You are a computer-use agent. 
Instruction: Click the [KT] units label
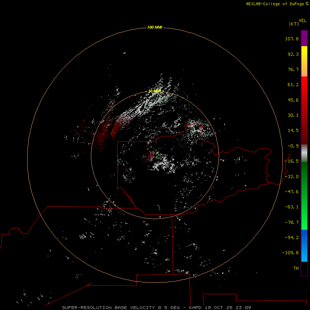(294, 24)
